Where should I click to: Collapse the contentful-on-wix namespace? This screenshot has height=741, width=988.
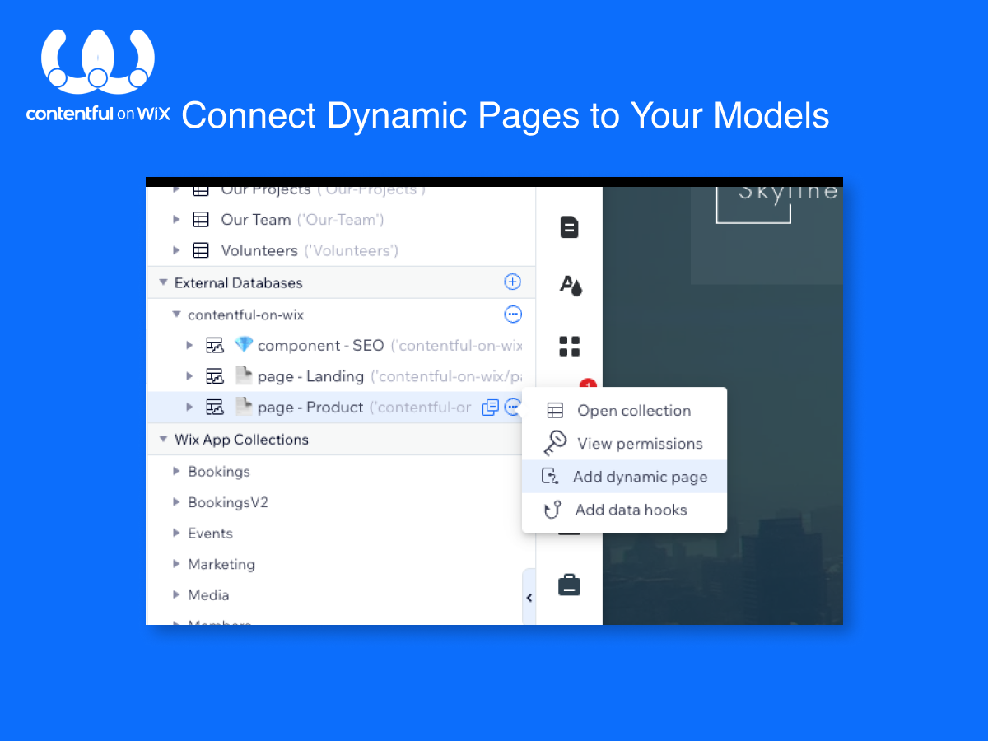[176, 315]
